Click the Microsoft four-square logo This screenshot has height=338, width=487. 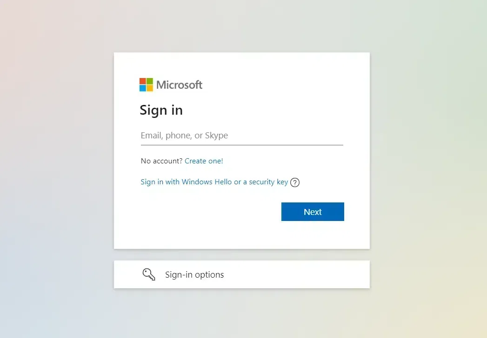(146, 84)
